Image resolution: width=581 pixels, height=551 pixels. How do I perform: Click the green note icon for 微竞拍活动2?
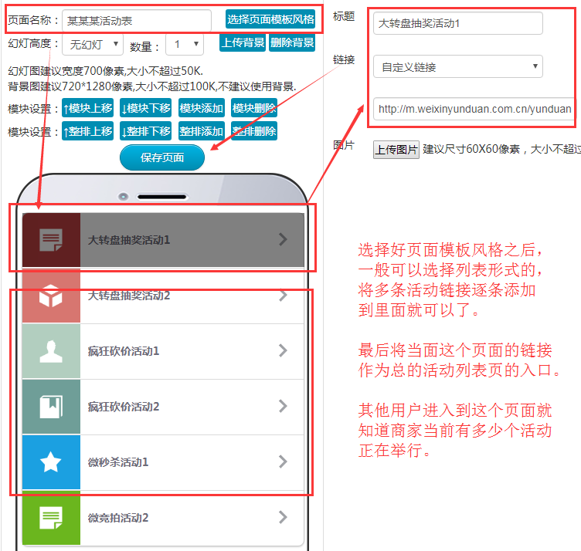tap(51, 517)
